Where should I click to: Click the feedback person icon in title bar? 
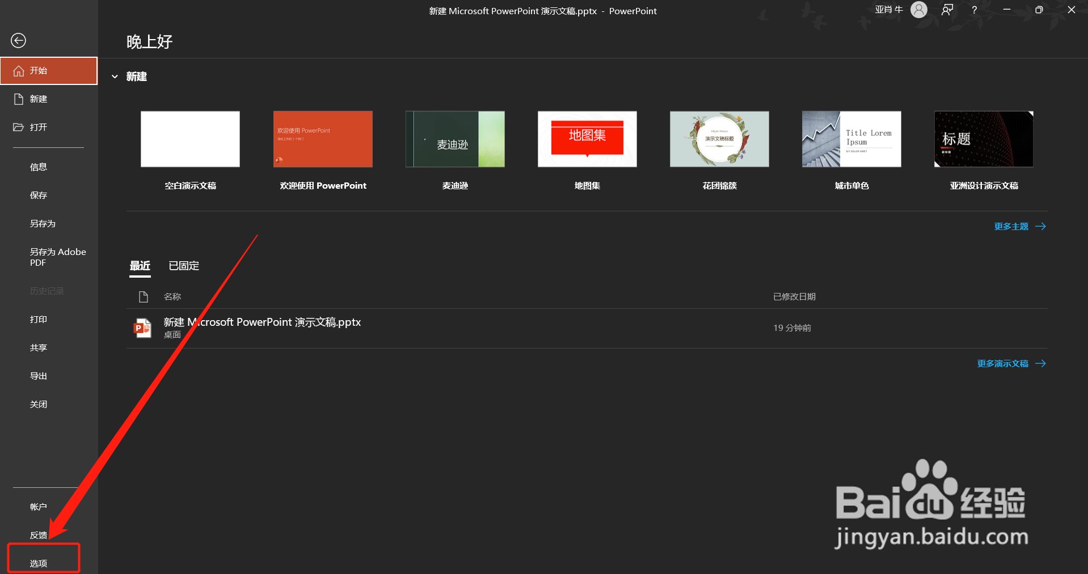(947, 10)
